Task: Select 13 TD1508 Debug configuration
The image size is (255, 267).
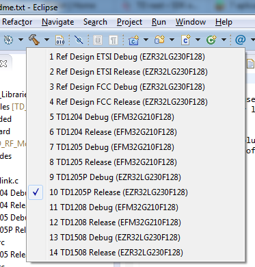Action: 136,238
